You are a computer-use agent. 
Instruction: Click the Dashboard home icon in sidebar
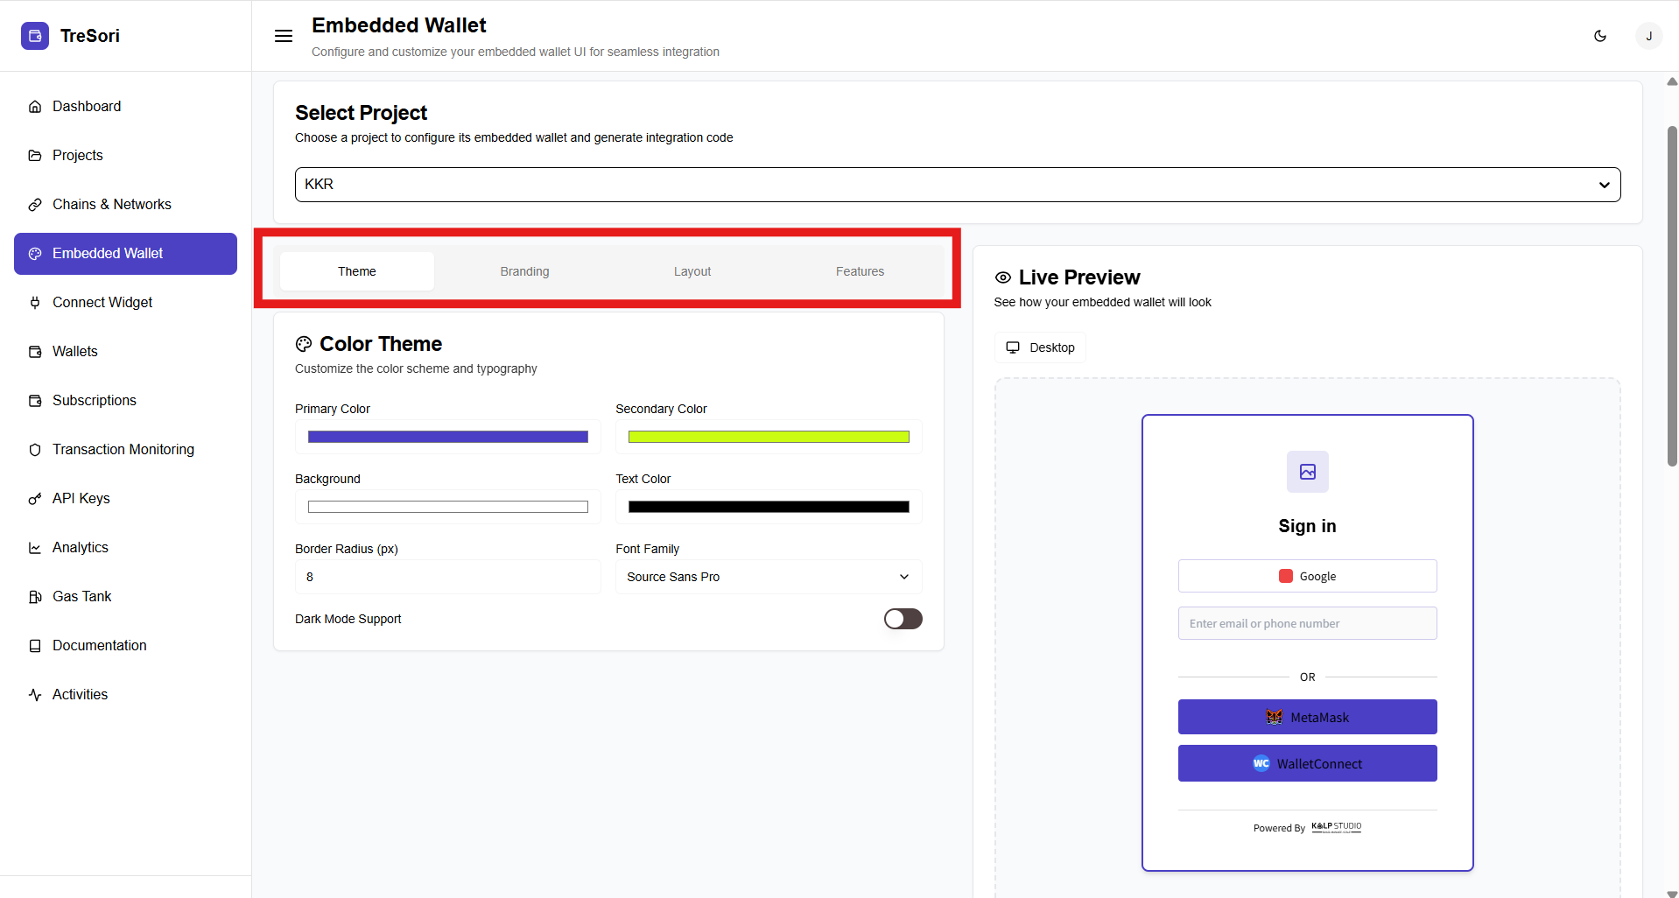point(35,107)
